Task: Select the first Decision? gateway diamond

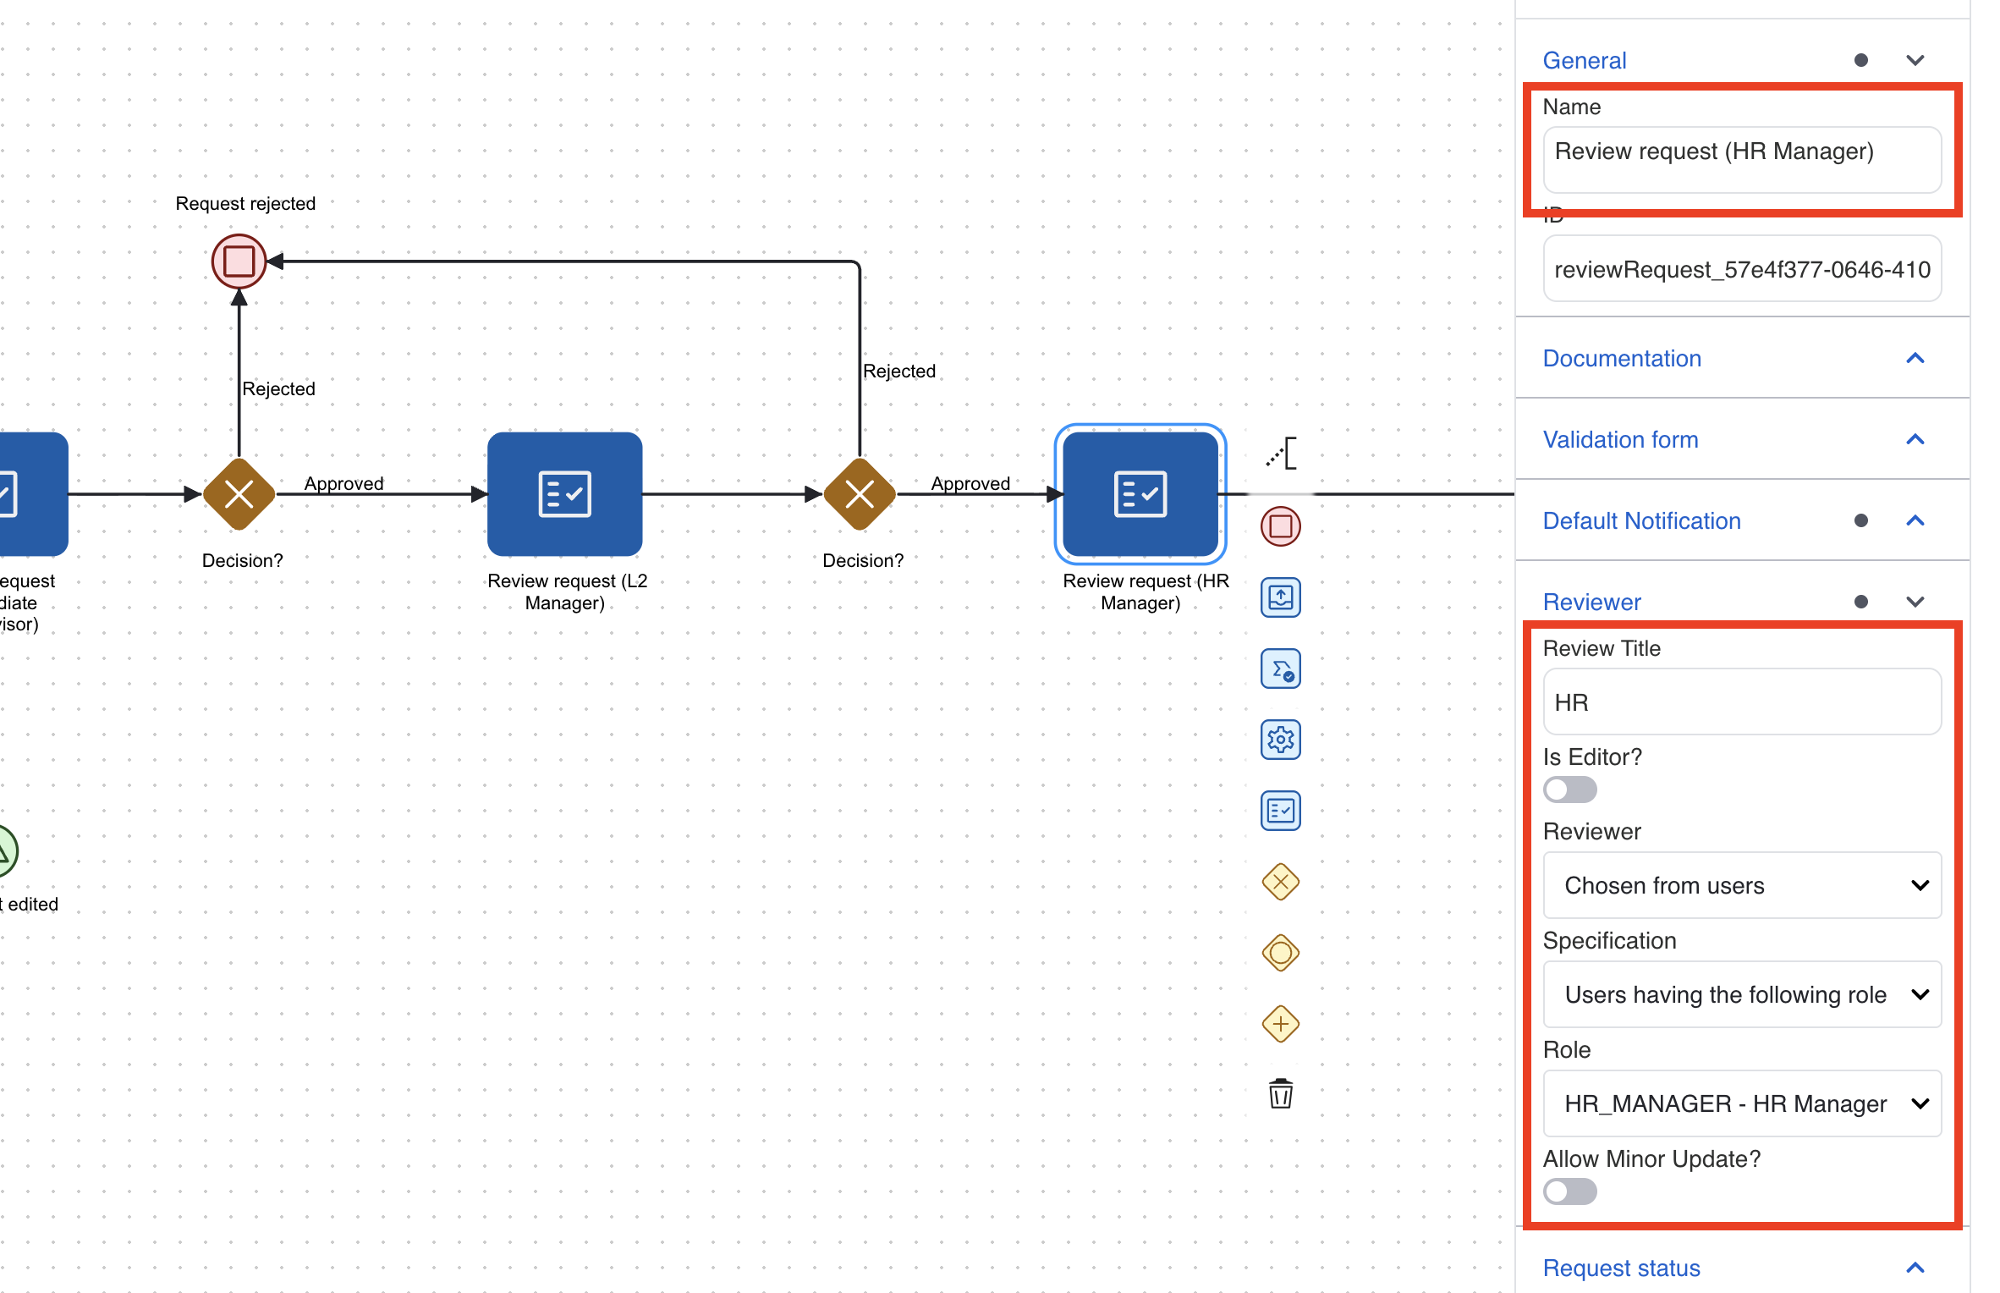Action: pyautogui.click(x=239, y=494)
